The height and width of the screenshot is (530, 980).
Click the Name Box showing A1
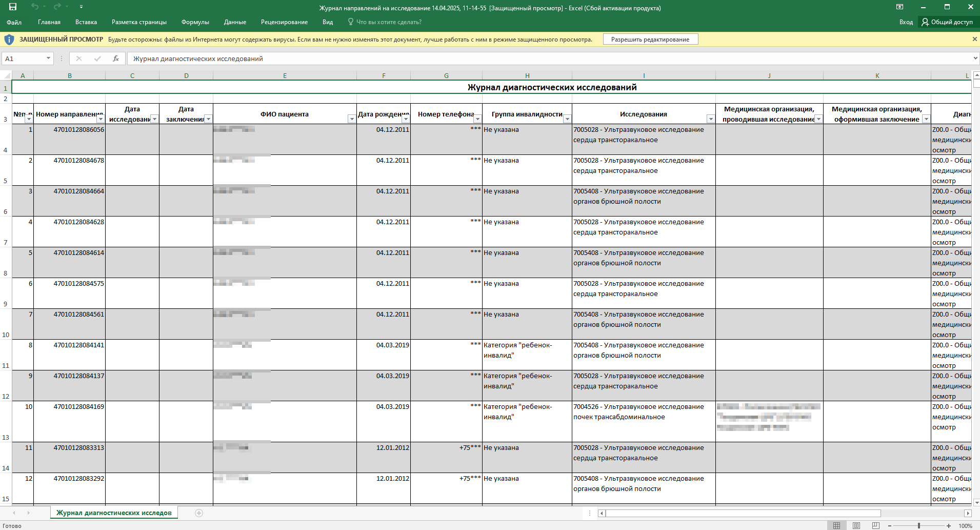point(24,58)
